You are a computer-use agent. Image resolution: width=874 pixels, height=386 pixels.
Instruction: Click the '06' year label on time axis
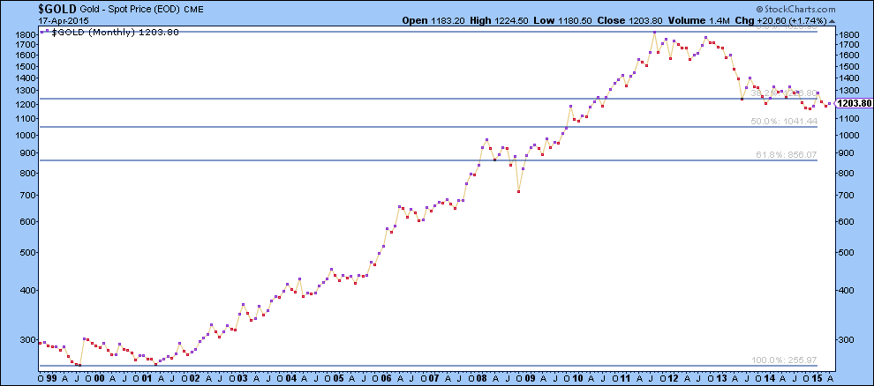tap(387, 378)
